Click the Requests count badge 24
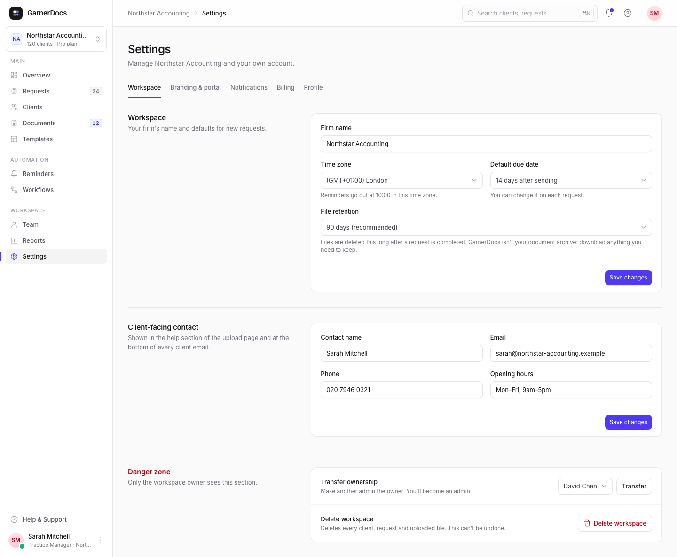This screenshot has height=557, width=677. coord(96,91)
